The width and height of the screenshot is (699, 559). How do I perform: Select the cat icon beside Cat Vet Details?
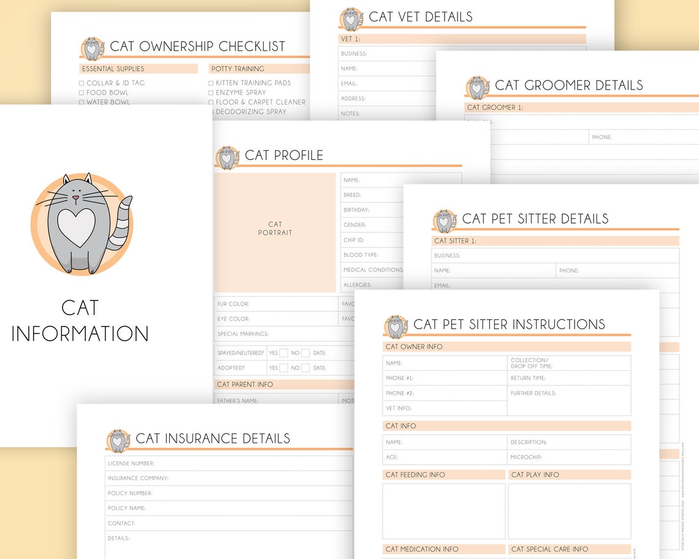(350, 18)
